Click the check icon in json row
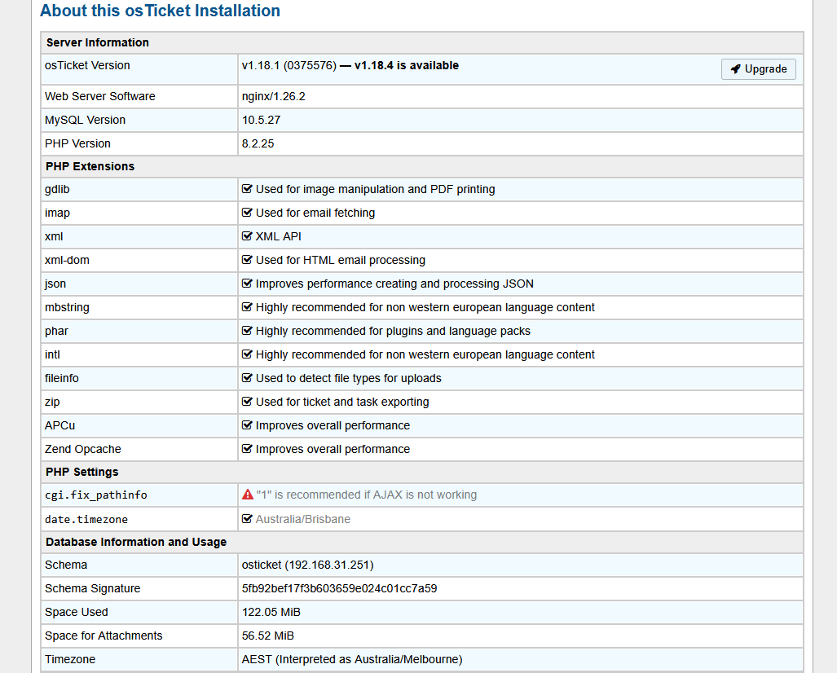 pyautogui.click(x=247, y=284)
